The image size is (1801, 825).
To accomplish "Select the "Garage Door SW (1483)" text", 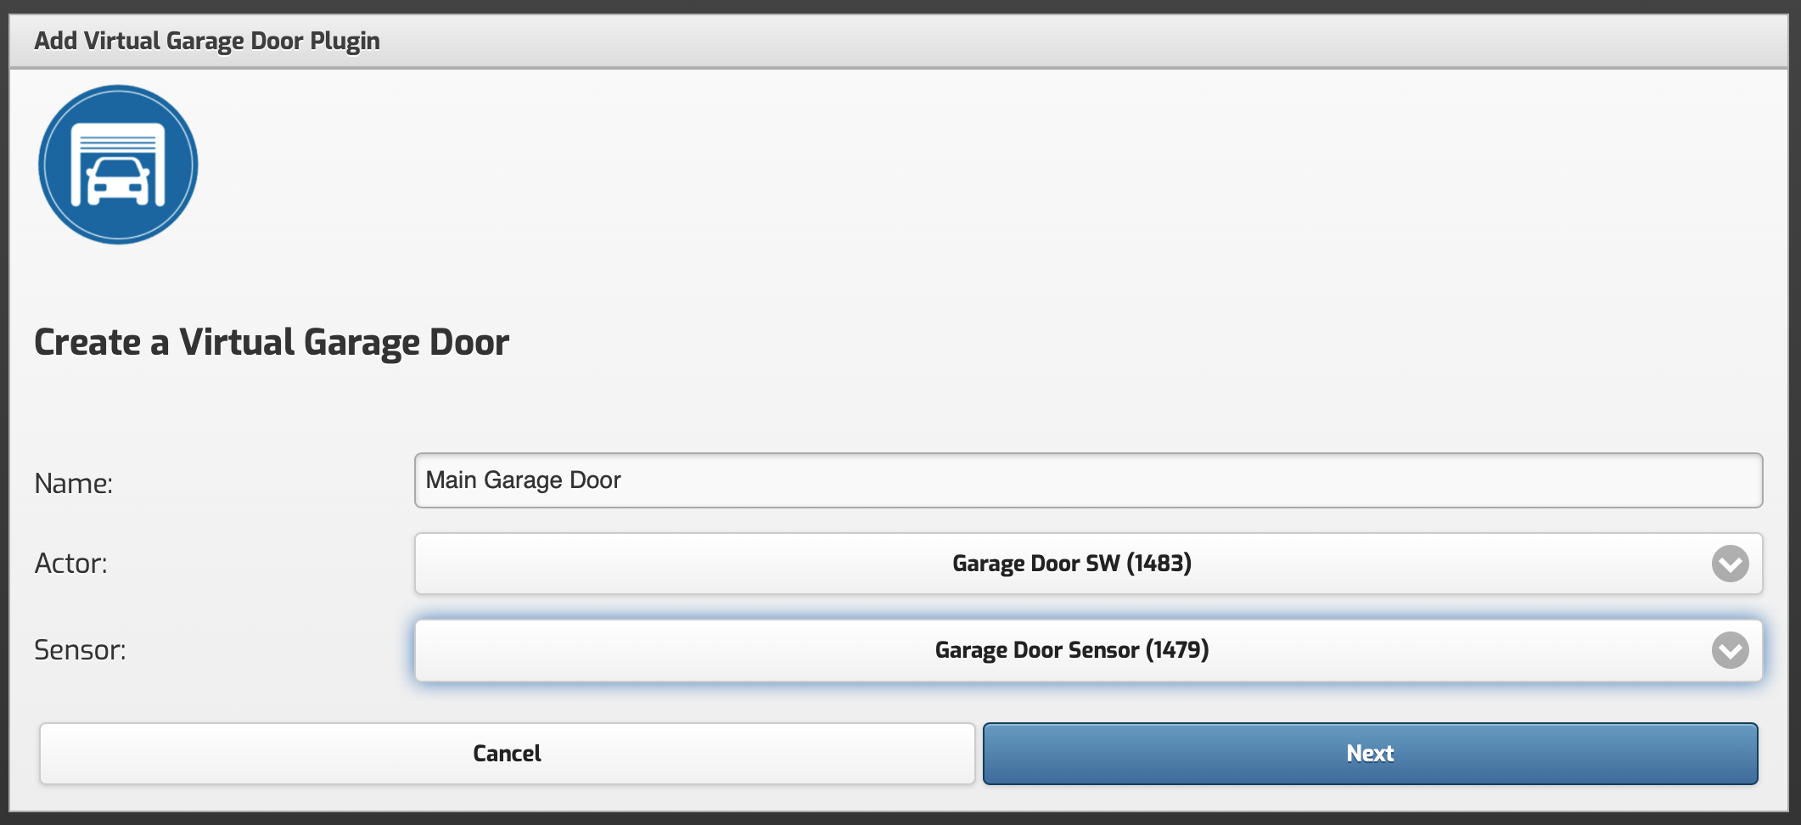I will 1071,564.
